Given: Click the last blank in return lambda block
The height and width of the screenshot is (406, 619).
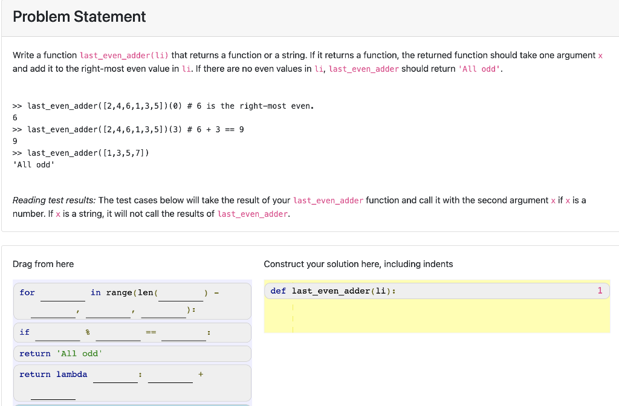Looking at the screenshot, I should click(x=53, y=393).
